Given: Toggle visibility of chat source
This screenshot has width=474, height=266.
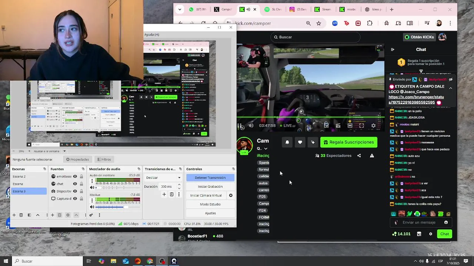Looking at the screenshot, I should 75,184.
